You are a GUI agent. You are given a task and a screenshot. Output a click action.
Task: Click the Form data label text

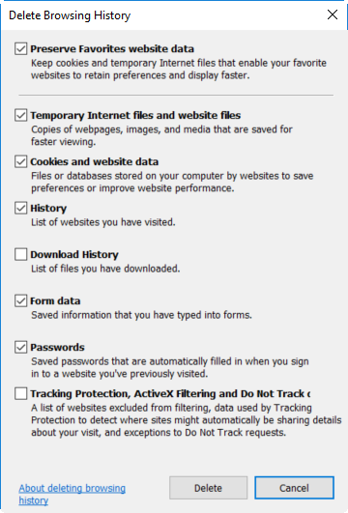click(x=55, y=301)
